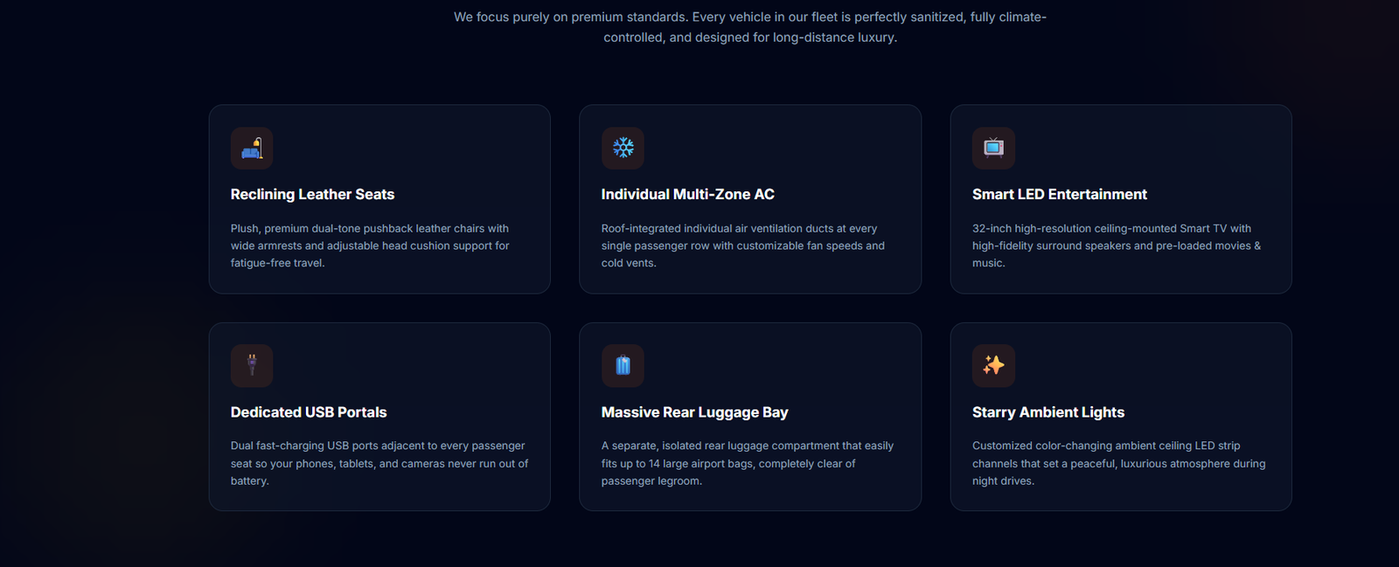Select the Dedicated USB Portals heading
This screenshot has height=567, width=1399.
tap(309, 412)
